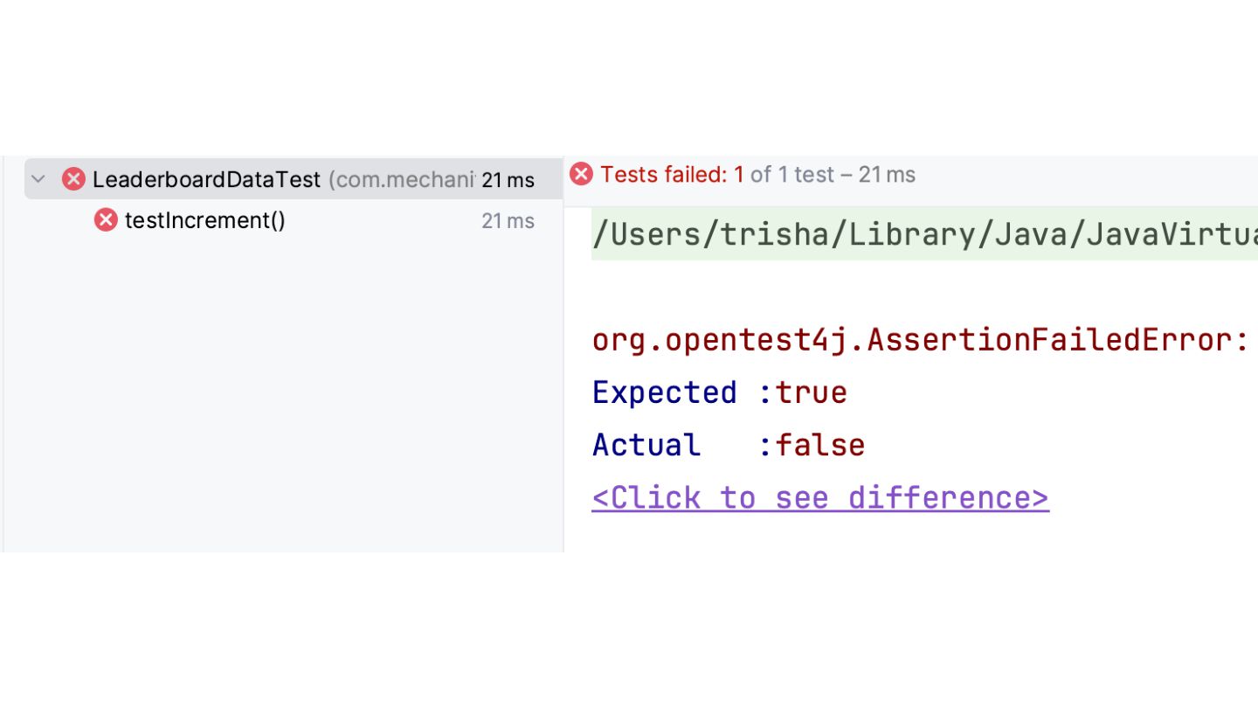Click the gray "of 1 test – 21 ms" summary

tap(833, 175)
